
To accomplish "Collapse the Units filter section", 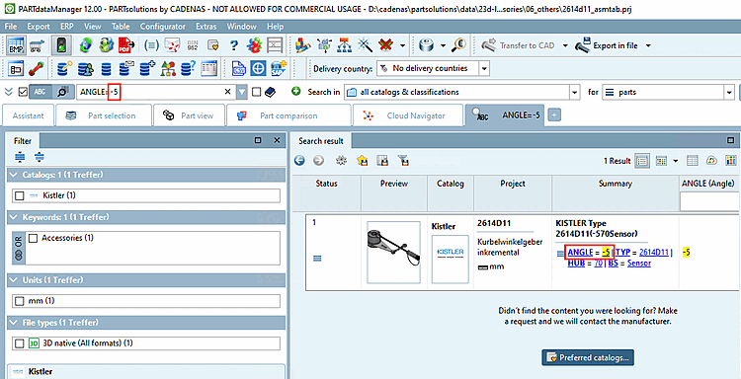I will [x=14, y=280].
